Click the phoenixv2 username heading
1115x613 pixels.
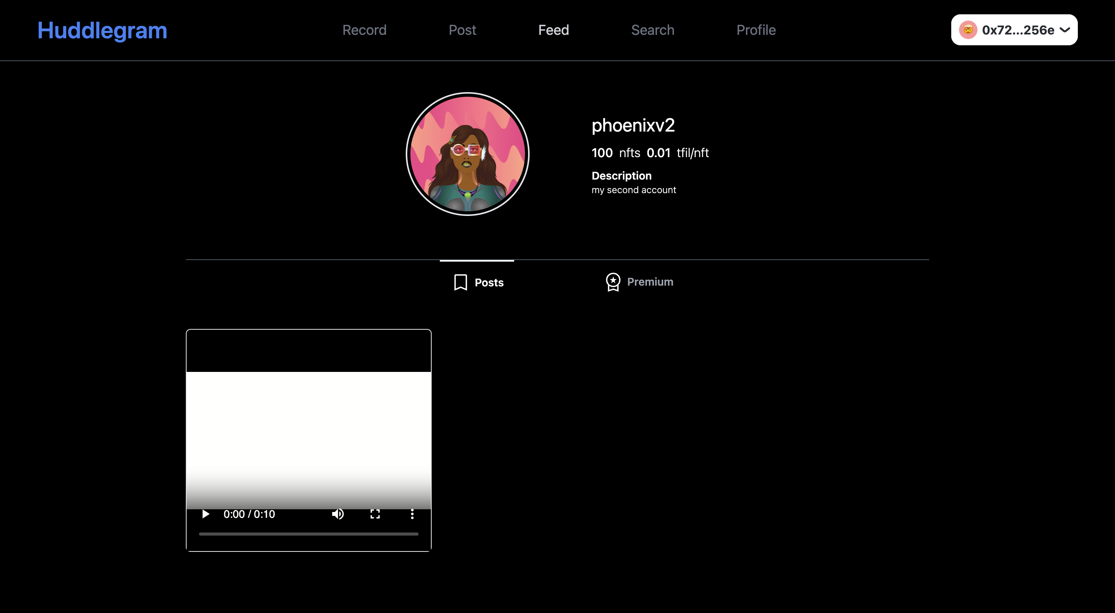633,125
